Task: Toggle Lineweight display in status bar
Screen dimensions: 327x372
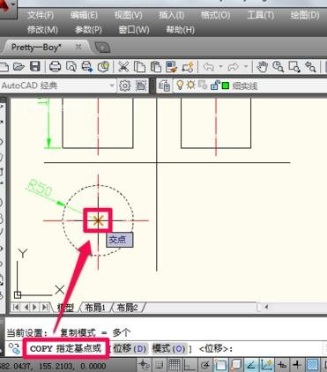Action: tap(297, 365)
